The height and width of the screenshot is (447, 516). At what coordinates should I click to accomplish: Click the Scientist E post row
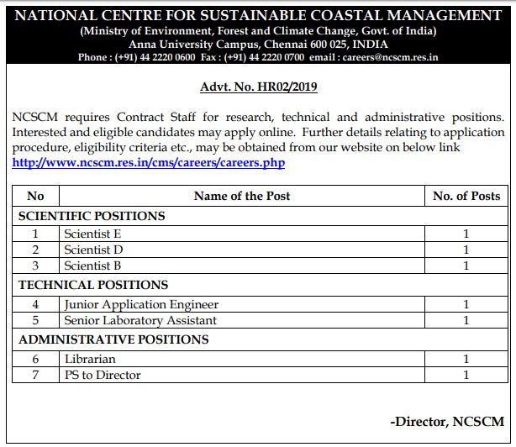tap(260, 234)
